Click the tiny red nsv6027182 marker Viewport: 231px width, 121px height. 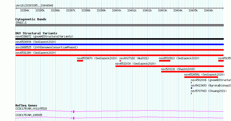[x=120, y=61]
